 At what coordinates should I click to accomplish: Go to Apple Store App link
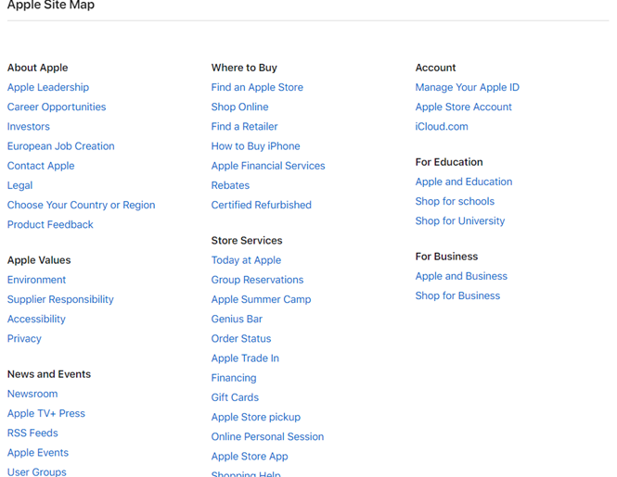(x=250, y=457)
